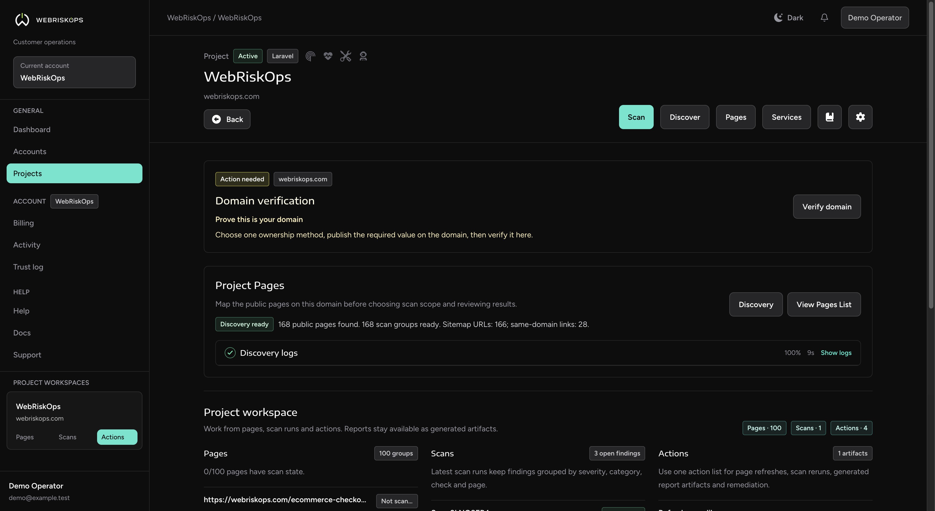Click the agent badge icon in project header
The width and height of the screenshot is (935, 511).
tap(363, 56)
